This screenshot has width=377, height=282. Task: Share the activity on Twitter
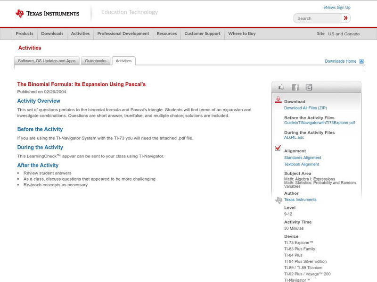309,87
